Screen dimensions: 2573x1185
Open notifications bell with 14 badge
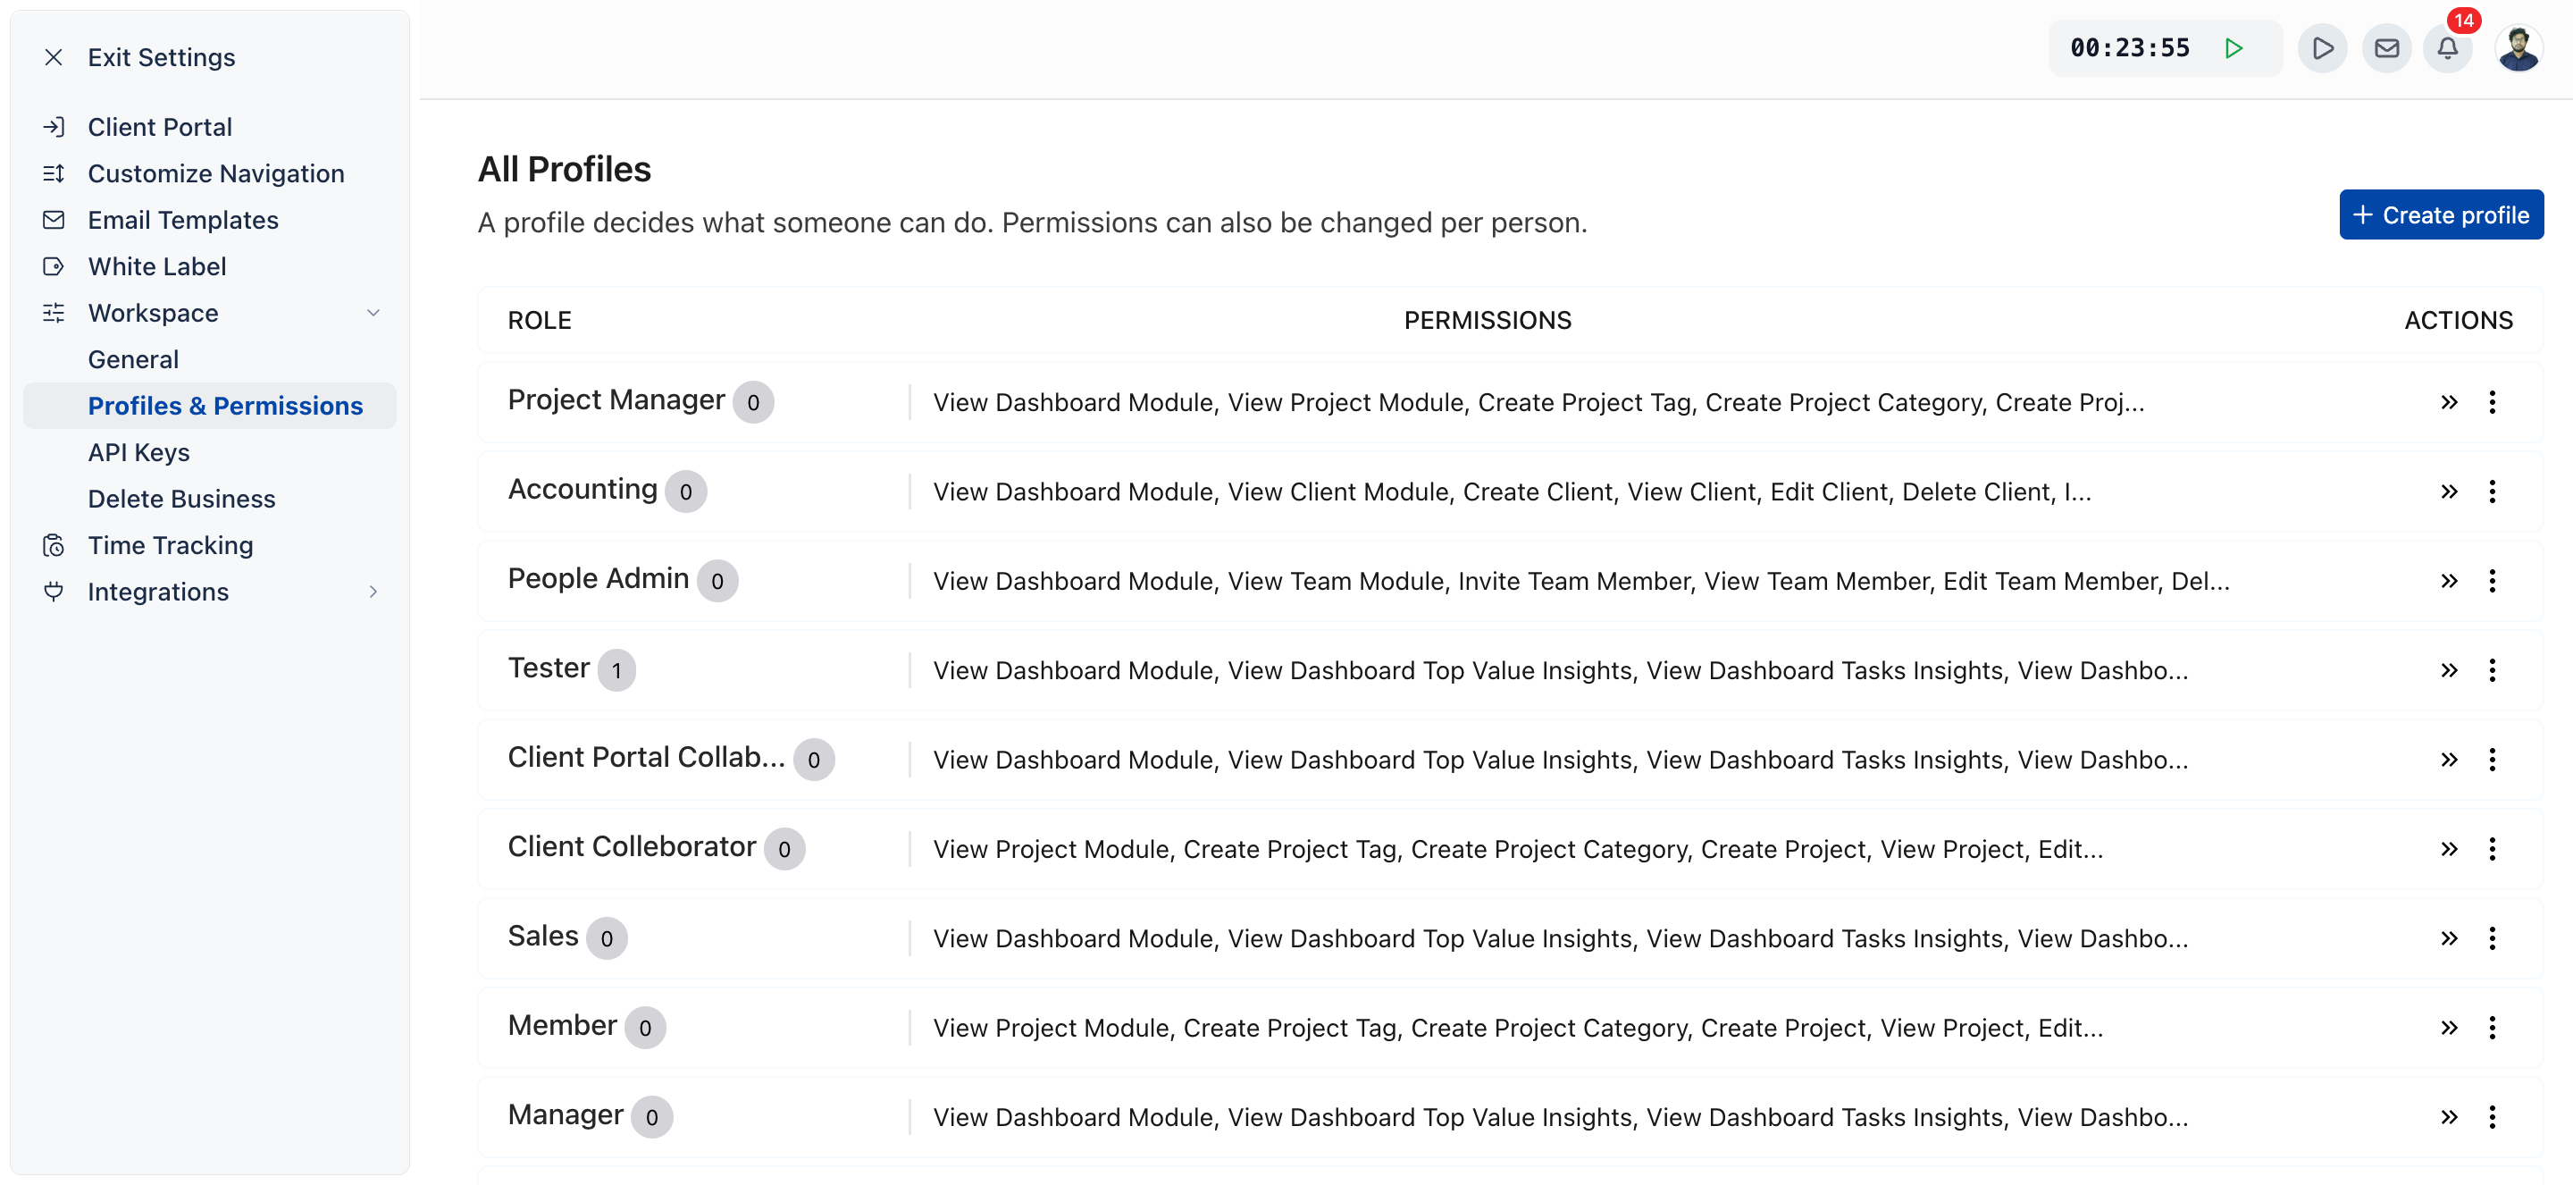tap(2447, 48)
